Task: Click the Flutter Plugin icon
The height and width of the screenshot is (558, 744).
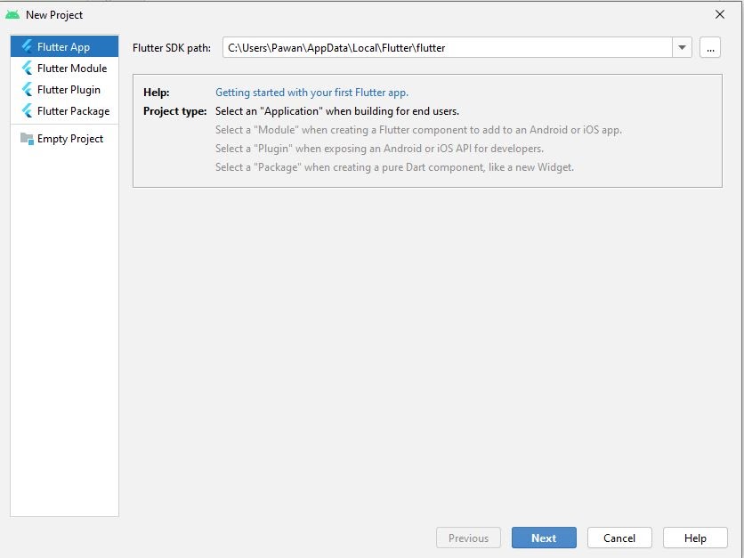Action: tap(28, 89)
